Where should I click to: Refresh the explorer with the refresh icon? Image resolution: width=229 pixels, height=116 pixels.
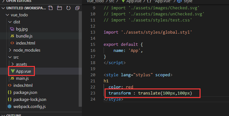pyautogui.click(x=68, y=8)
